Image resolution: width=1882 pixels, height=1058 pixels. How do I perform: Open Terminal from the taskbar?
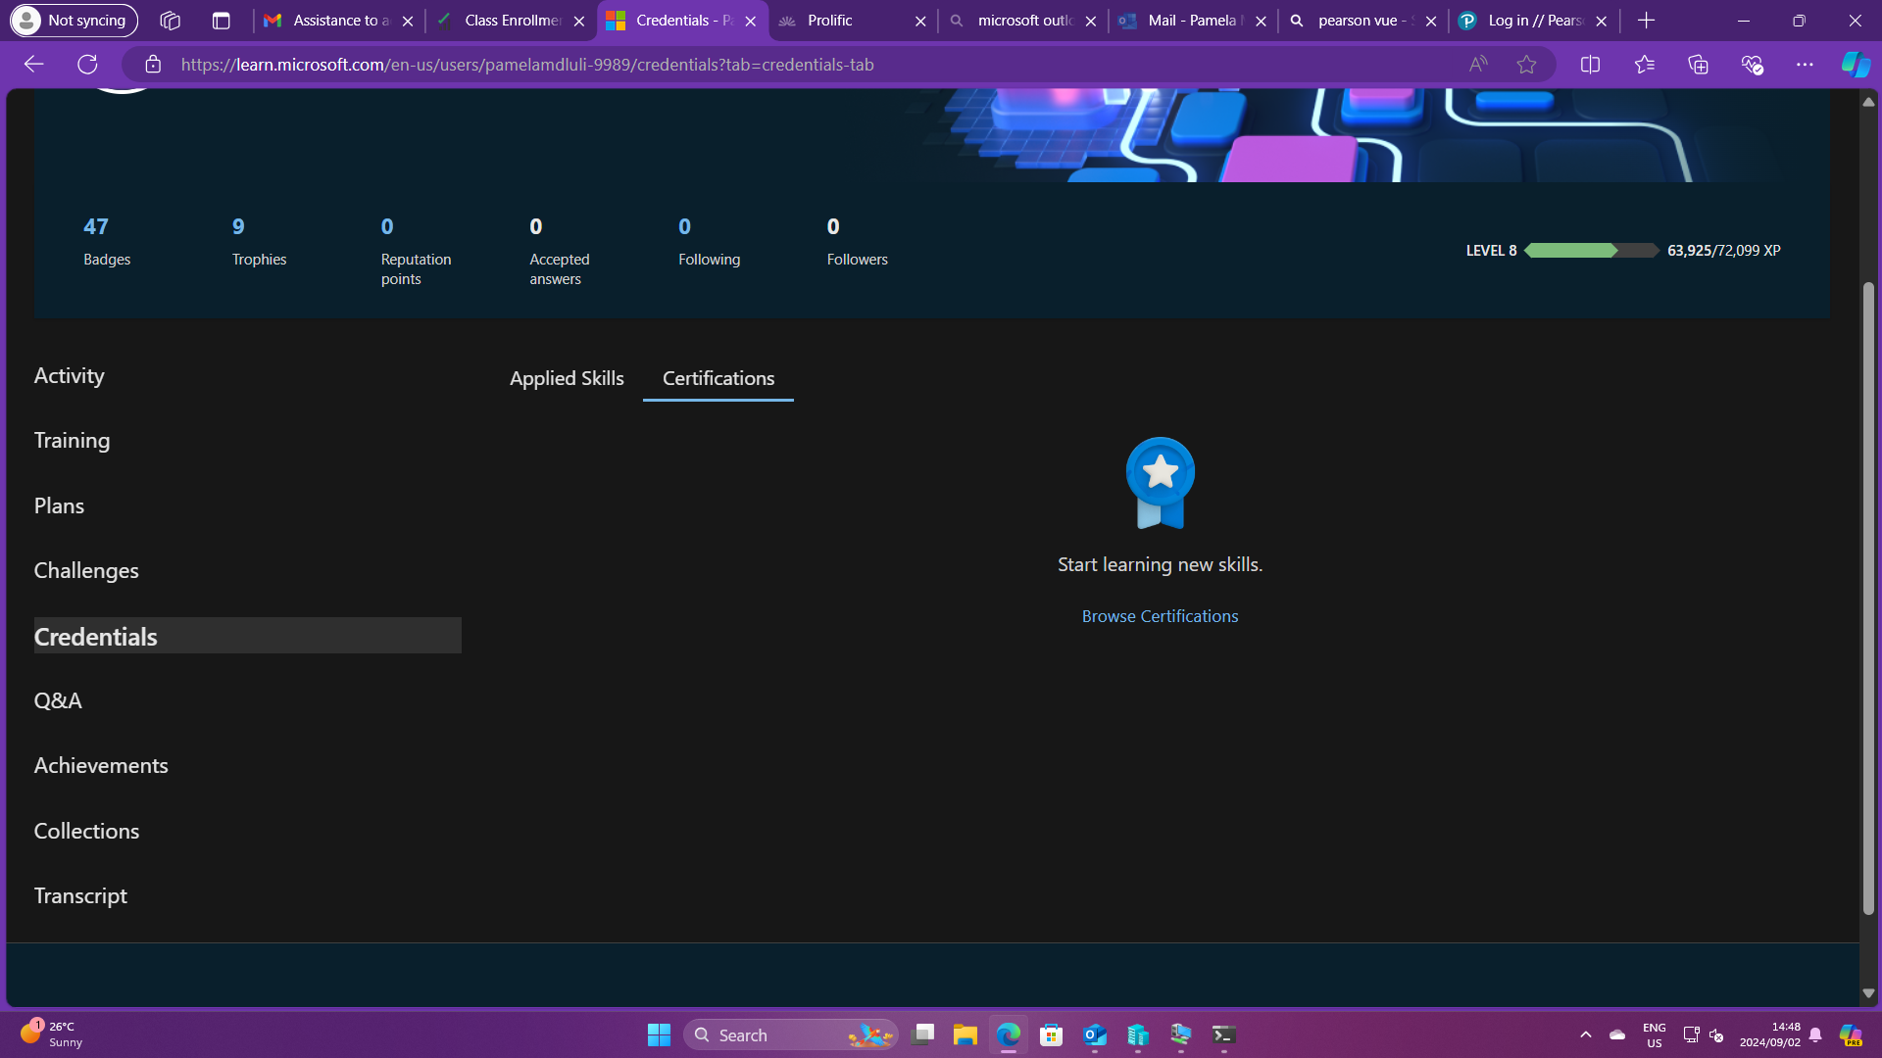coord(1224,1034)
